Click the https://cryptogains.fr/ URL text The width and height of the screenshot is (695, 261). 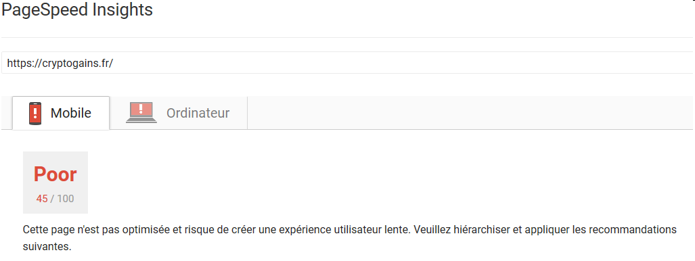coord(60,64)
